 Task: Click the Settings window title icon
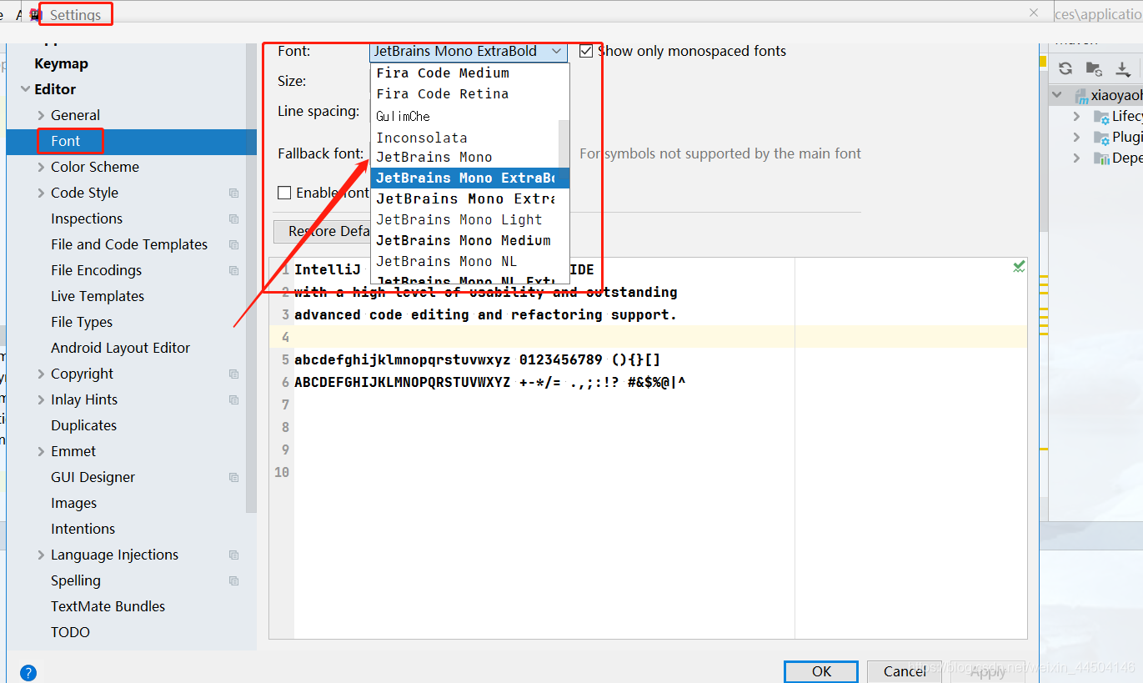[x=35, y=15]
